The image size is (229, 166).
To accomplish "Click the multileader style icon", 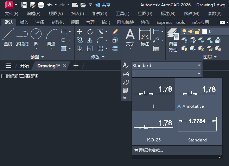I will coord(126,82).
